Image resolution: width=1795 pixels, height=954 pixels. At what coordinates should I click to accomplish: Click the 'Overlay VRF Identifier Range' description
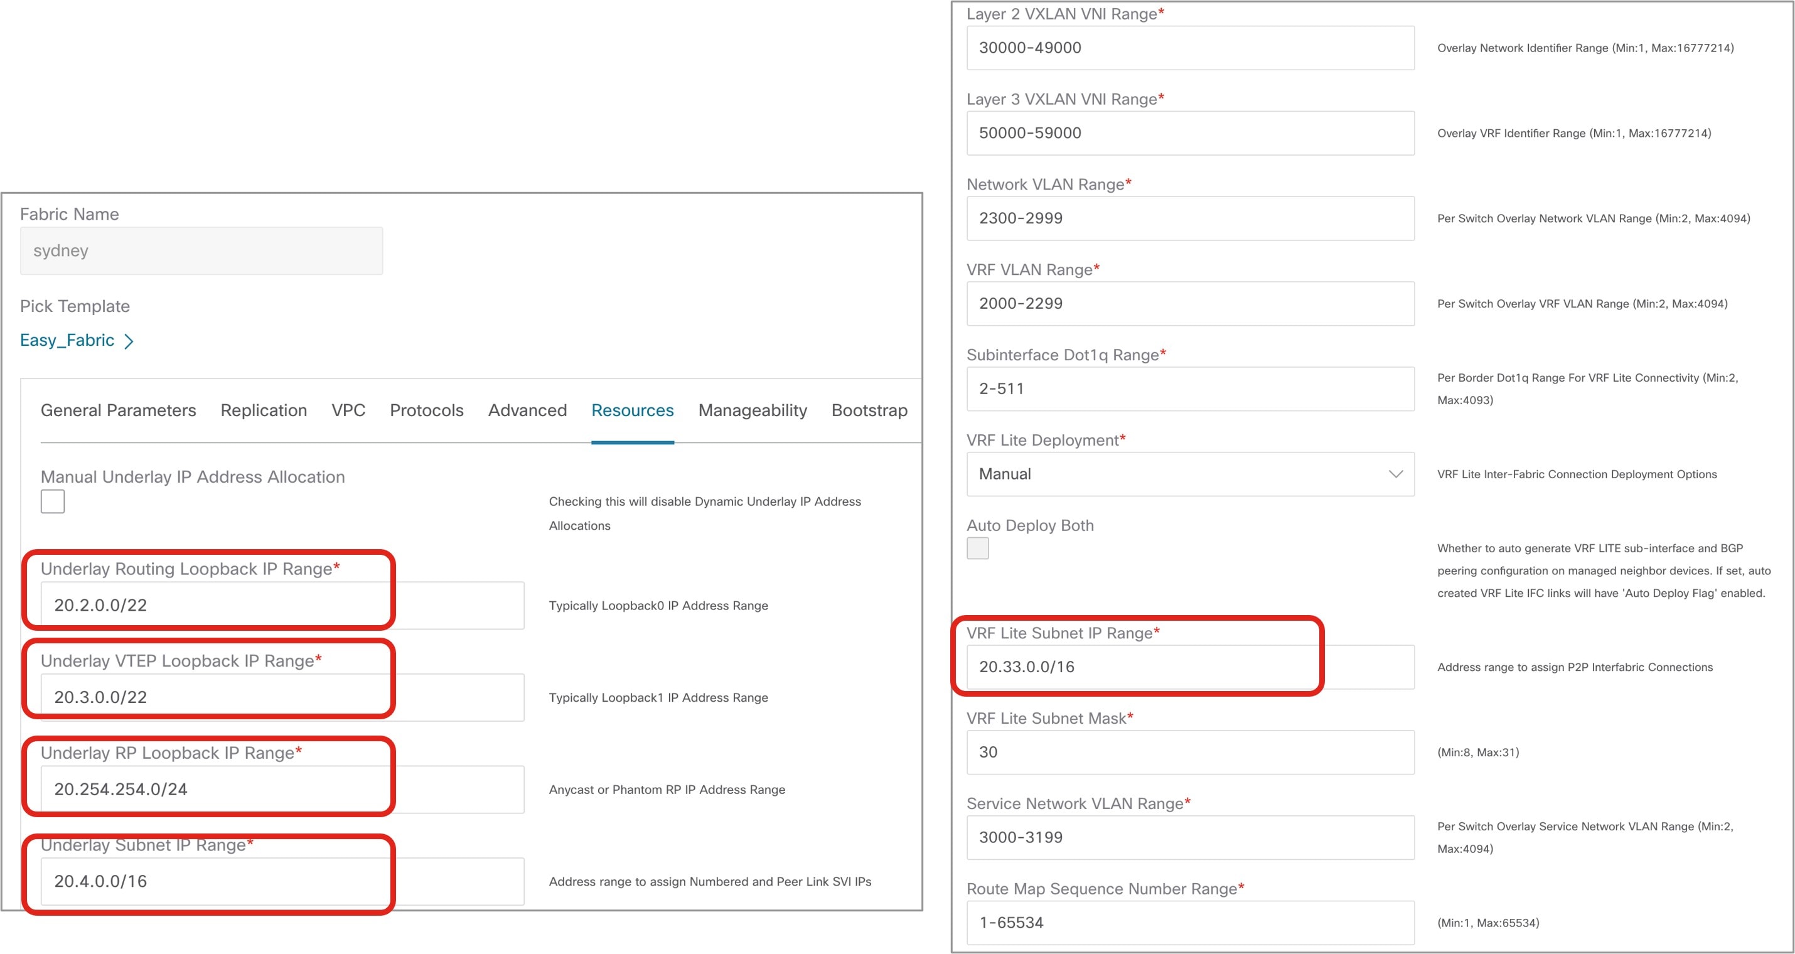pos(1574,133)
